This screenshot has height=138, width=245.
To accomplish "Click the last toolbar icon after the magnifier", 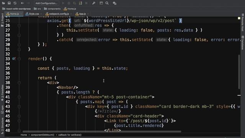I will coord(114,3).
